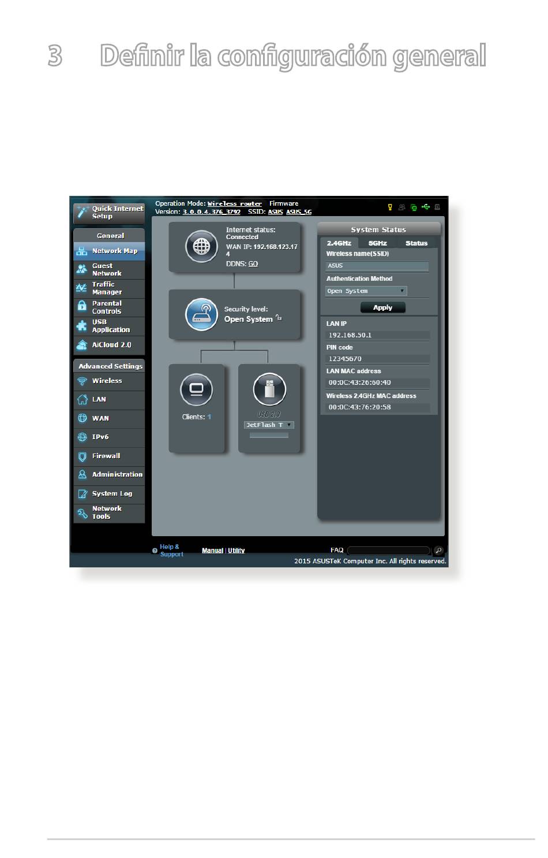Open USB Application page
Screen dimensions: 548x858
[x=109, y=326]
